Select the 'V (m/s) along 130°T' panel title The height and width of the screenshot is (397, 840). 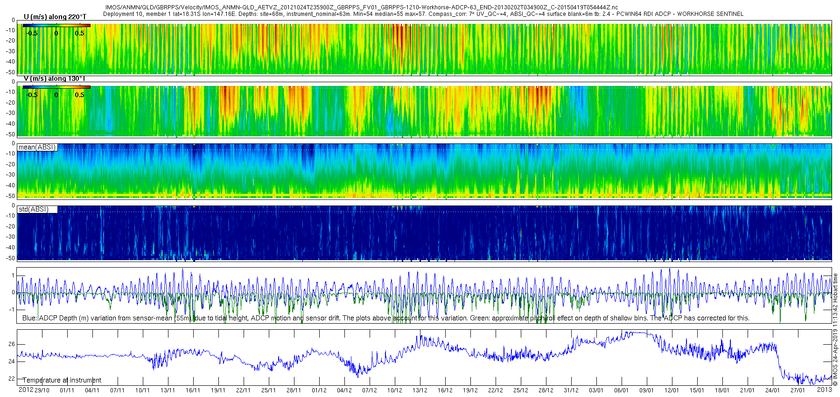55,78
